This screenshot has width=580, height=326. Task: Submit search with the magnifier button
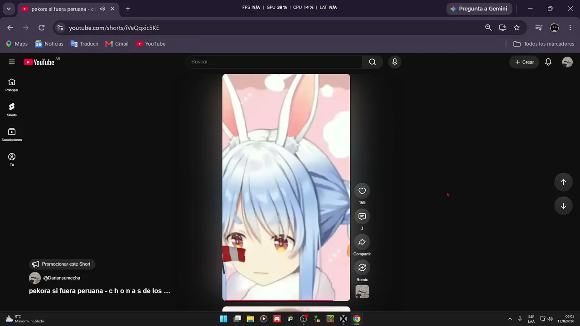(x=372, y=62)
